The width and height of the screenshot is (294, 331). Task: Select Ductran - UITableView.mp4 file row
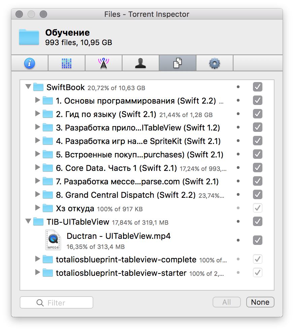pos(147,240)
